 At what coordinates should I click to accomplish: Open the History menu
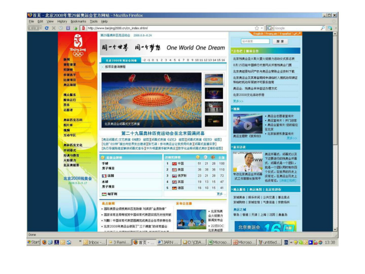[x=62, y=21]
